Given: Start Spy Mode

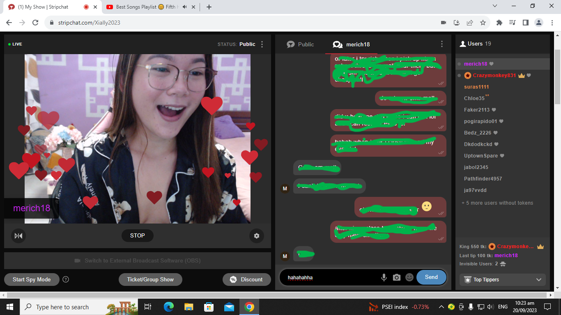Looking at the screenshot, I should coord(32,279).
